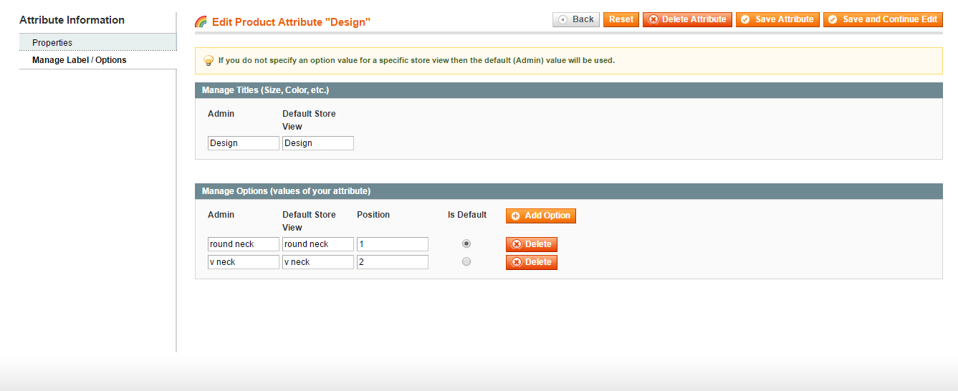The image size is (958, 391).
Task: Click Save and Continue Edit
Action: point(883,19)
